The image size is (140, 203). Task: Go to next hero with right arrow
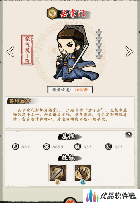click(129, 51)
